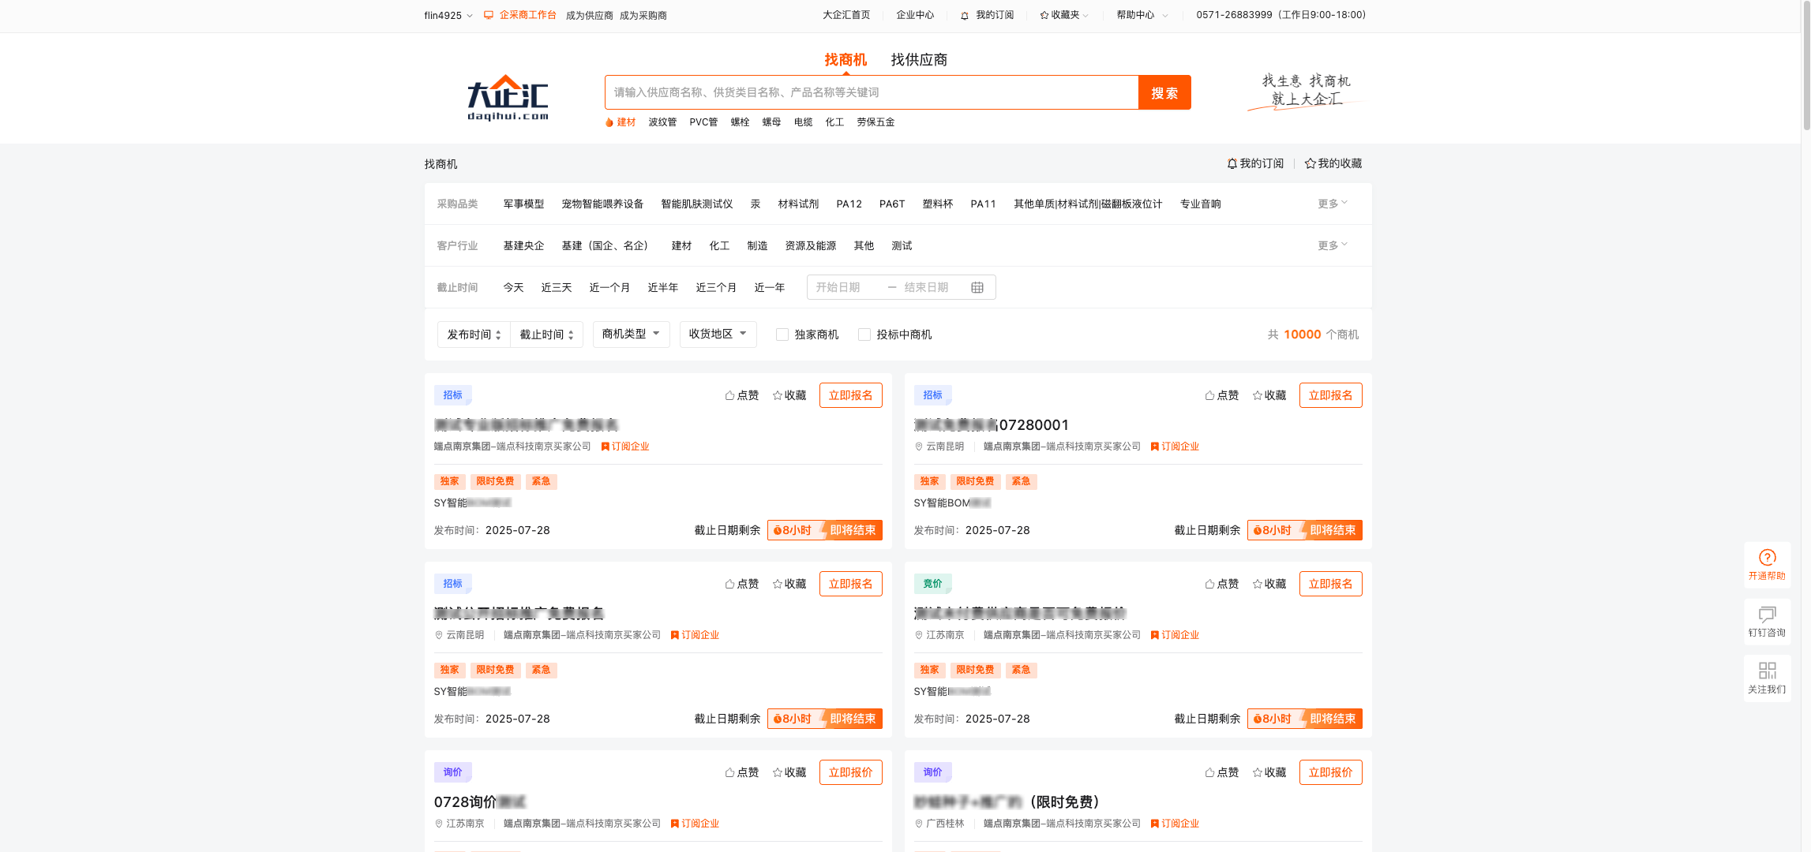1811x852 pixels.
Task: Click the 点赞 like icon on the 07280001 card
Action: tap(1209, 395)
